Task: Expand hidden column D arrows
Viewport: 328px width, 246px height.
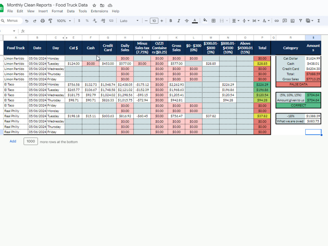Action: click(x=65, y=38)
